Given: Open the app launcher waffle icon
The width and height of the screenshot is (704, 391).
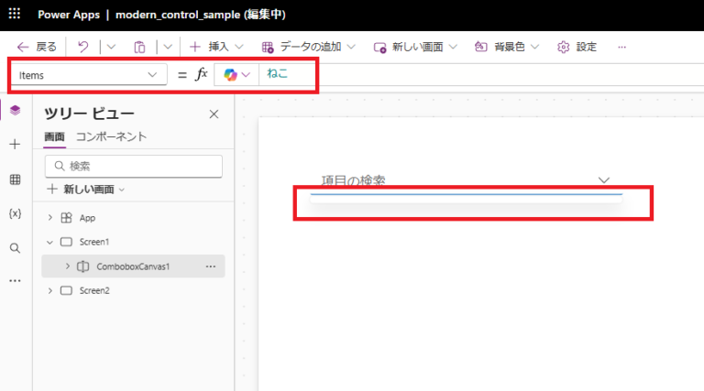Looking at the screenshot, I should [16, 16].
